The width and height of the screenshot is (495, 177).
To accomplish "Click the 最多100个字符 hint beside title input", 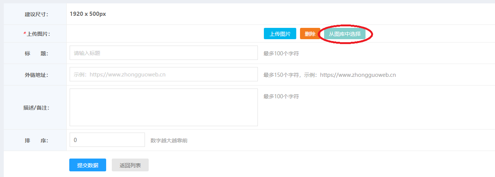I will [281, 53].
